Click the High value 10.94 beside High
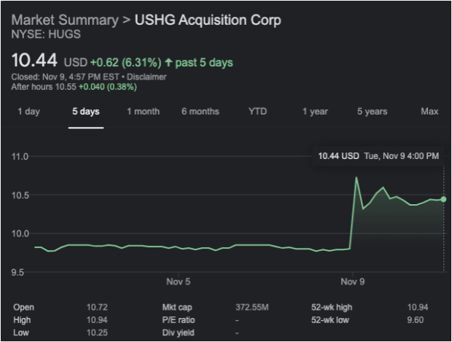This screenshot has height=342, width=452. (97, 320)
